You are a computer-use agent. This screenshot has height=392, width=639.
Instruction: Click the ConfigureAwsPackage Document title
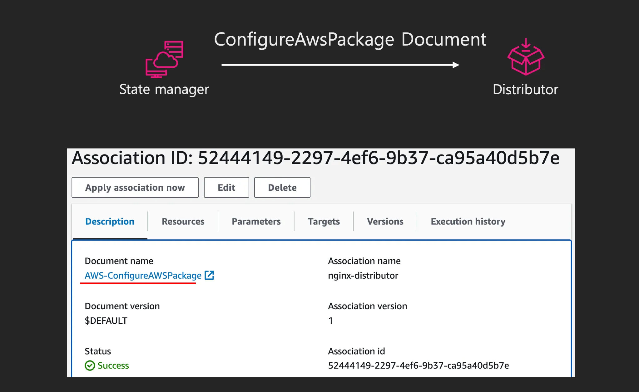coord(350,40)
